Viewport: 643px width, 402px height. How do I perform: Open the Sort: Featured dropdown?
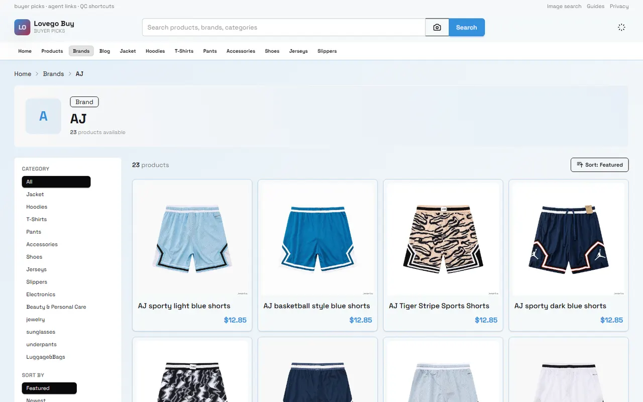tap(599, 165)
